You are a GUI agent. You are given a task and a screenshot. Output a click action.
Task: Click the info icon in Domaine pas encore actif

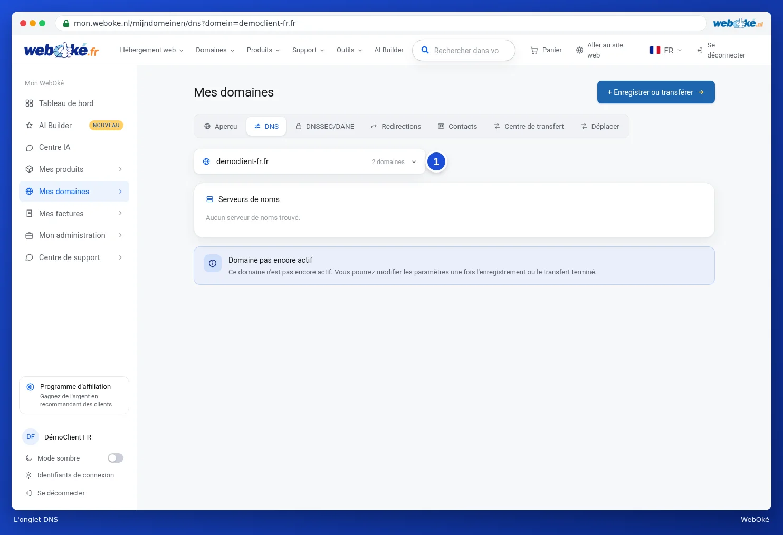click(x=213, y=263)
